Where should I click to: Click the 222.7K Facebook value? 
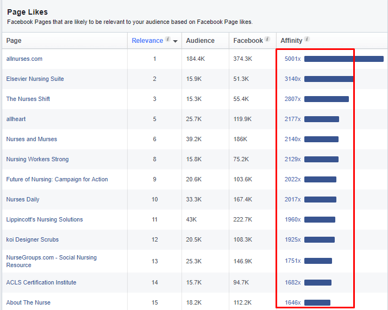pyautogui.click(x=243, y=219)
